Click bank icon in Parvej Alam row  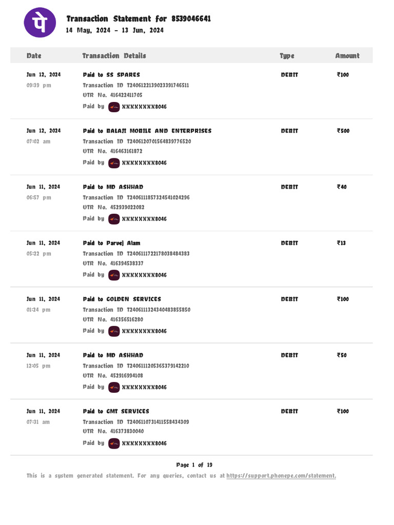pyautogui.click(x=114, y=275)
